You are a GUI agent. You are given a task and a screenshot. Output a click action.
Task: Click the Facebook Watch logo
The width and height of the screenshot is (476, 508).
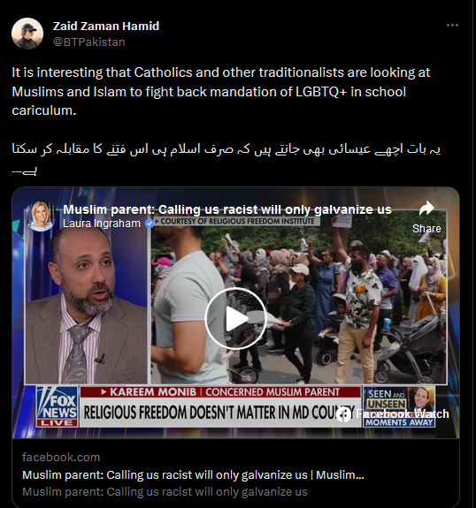(393, 414)
